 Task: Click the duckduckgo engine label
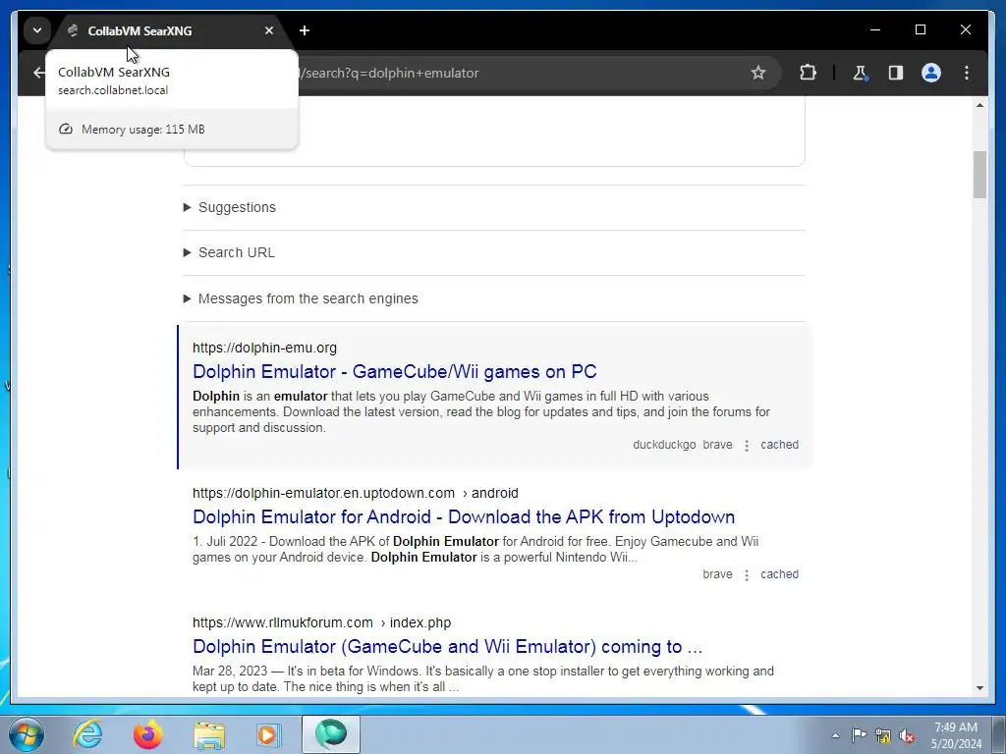[664, 445]
